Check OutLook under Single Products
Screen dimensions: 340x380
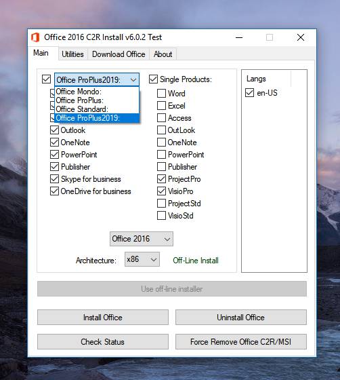pyautogui.click(x=161, y=130)
